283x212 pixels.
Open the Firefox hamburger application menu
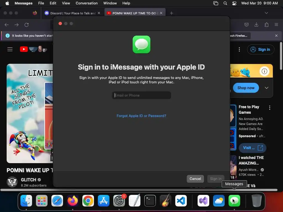[276, 25]
